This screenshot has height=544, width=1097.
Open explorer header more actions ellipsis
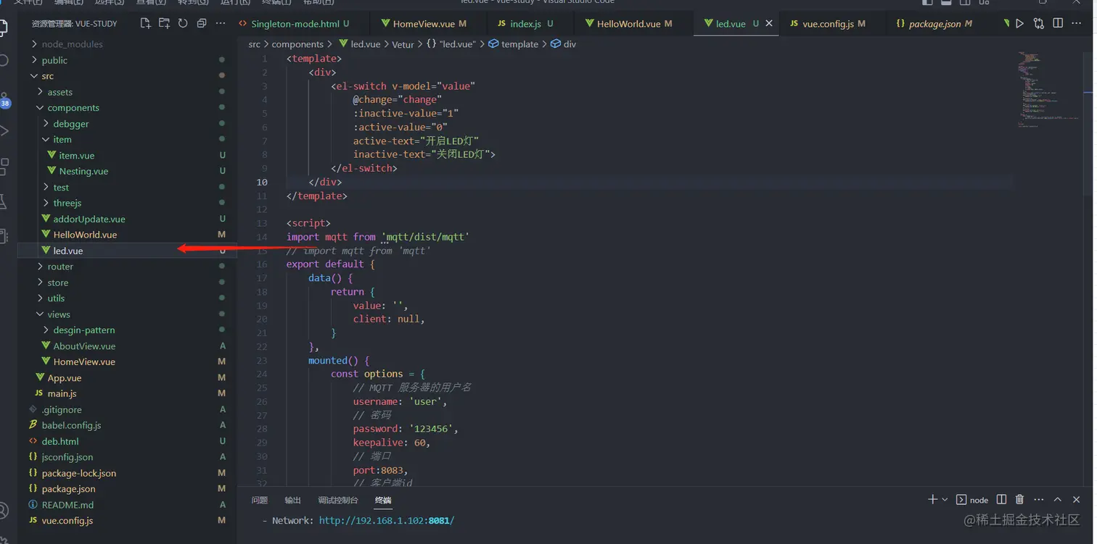click(221, 23)
